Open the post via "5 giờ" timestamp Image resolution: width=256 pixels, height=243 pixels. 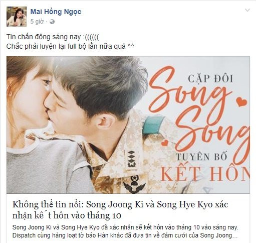tap(37, 22)
